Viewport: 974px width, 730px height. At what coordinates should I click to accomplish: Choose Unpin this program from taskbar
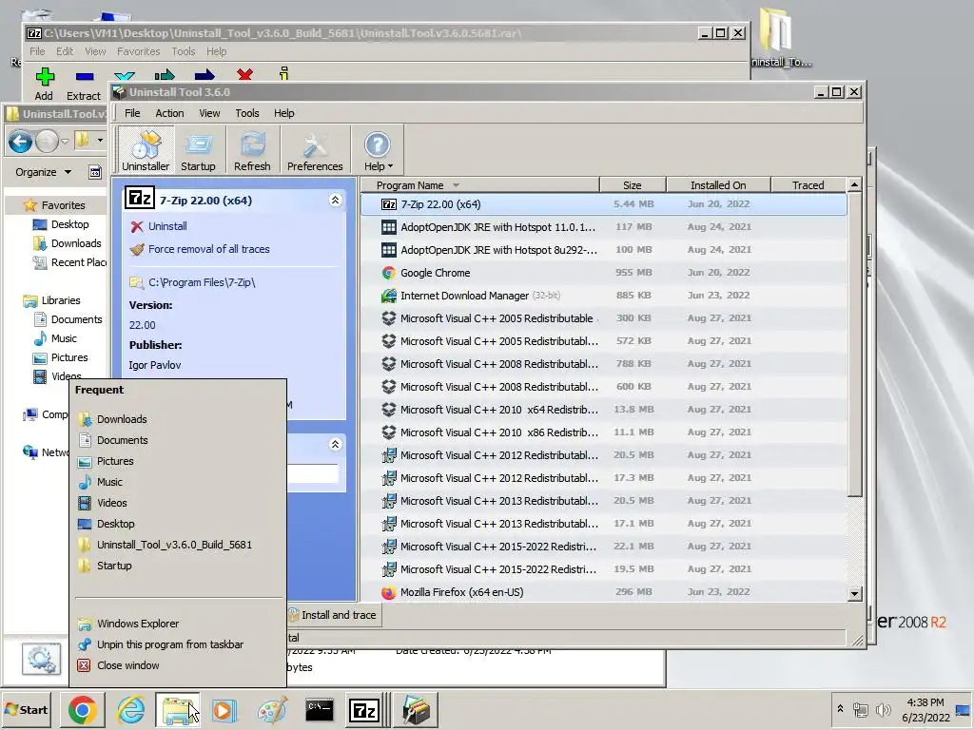[178, 644]
